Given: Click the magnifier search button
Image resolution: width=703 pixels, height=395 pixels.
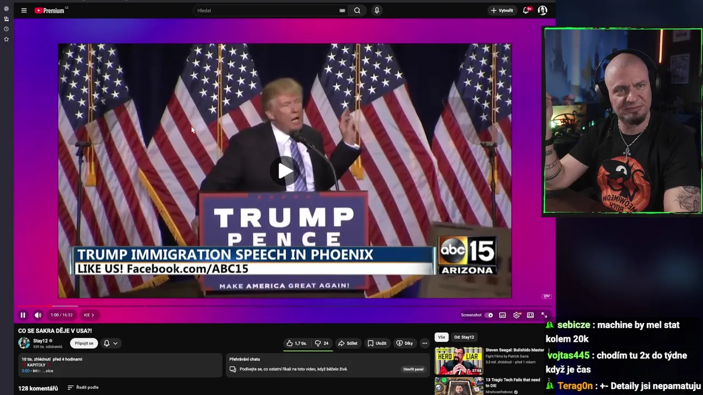Looking at the screenshot, I should pos(357,10).
